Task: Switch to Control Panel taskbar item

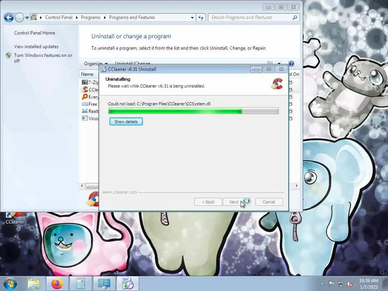Action: click(x=104, y=284)
